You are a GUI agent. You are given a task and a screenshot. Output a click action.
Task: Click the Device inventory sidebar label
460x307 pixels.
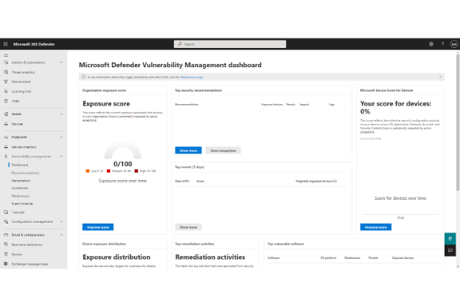click(24, 147)
